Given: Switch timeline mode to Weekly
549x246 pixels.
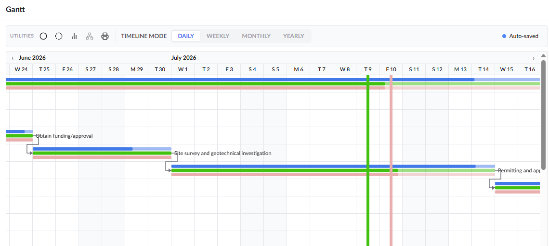Looking at the screenshot, I should pos(218,36).
